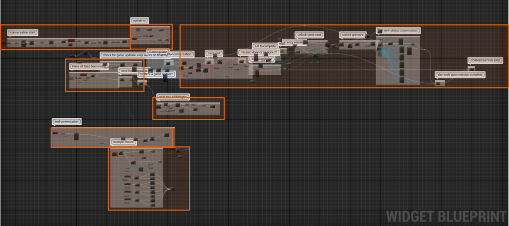Click the "update ui" comment bubble
This screenshot has width=509, height=226.
pyautogui.click(x=139, y=20)
